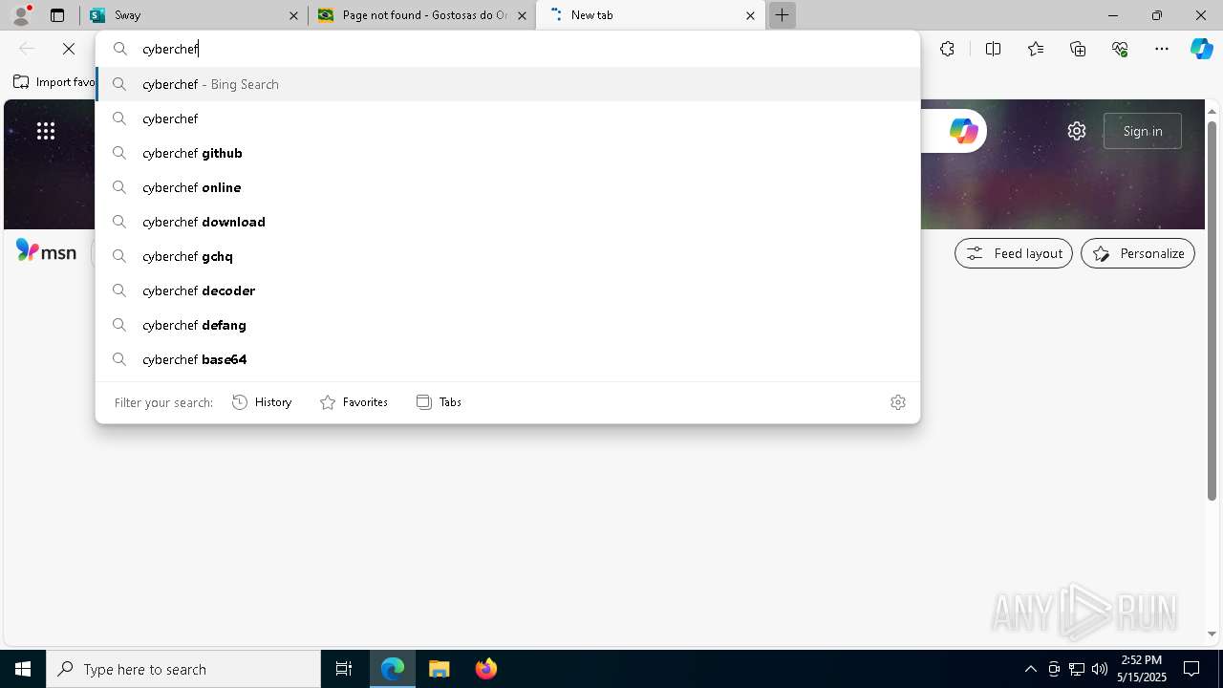
Task: Click the msn logo
Action: tap(46, 251)
